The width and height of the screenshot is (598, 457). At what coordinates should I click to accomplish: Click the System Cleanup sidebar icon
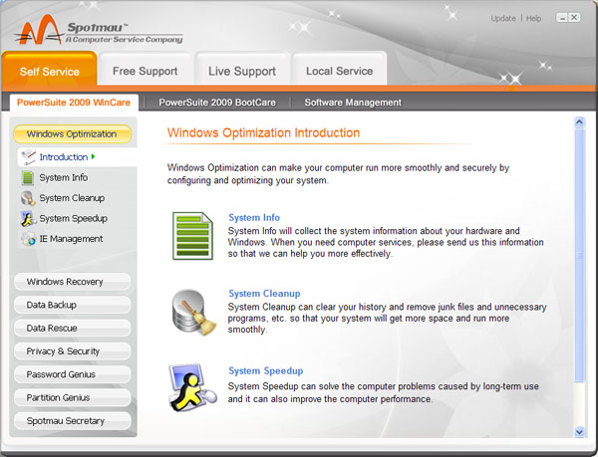28,198
